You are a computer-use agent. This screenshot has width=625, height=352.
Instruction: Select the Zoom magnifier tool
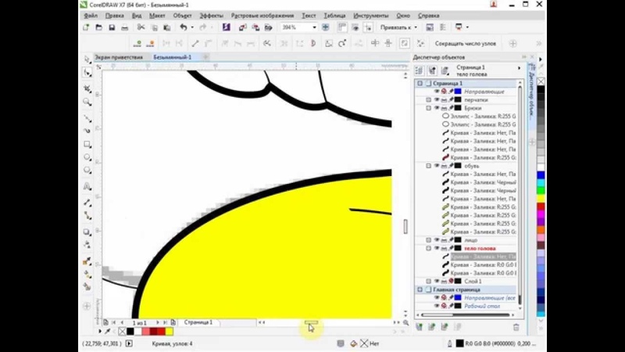pyautogui.click(x=87, y=102)
